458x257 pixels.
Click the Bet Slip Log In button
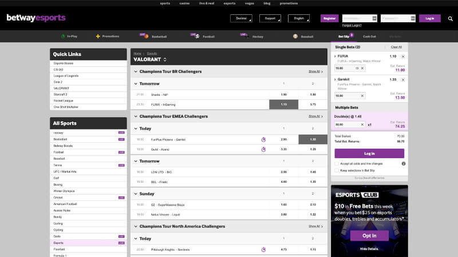click(369, 154)
